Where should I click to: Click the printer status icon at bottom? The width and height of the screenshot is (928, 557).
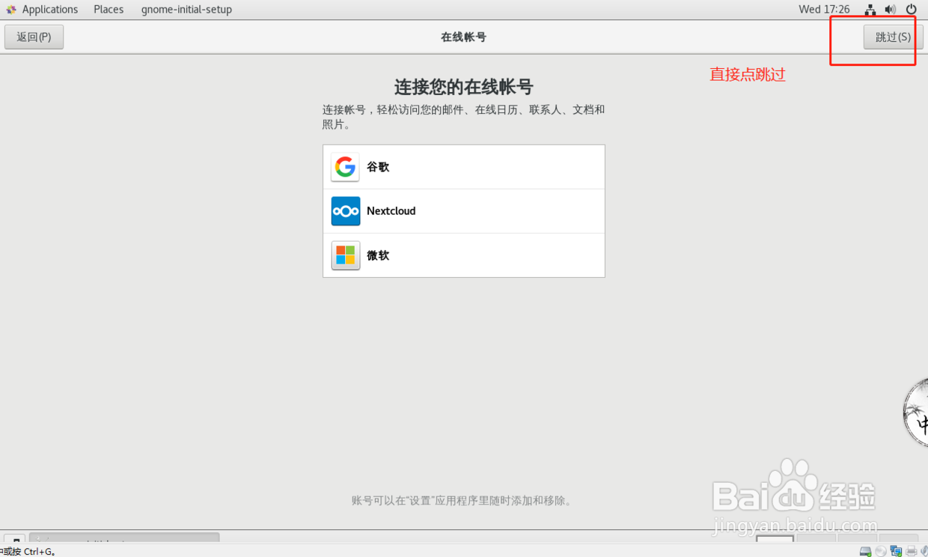point(912,550)
